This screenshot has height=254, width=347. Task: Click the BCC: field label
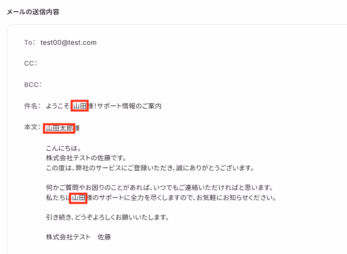click(x=33, y=85)
